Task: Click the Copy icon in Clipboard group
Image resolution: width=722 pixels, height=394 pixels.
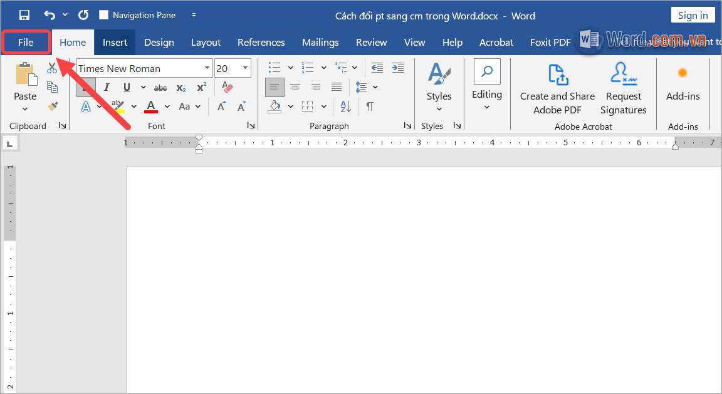Action: tap(53, 88)
